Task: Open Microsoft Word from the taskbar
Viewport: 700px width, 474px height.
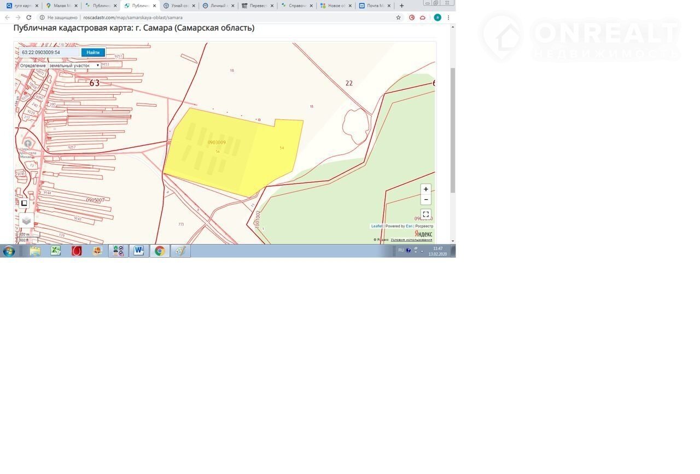Action: [x=139, y=251]
